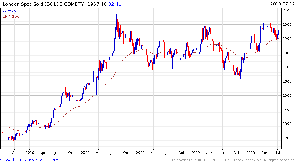Click the 1300 price axis label
The height and width of the screenshot is (164, 295).
(x=287, y=124)
